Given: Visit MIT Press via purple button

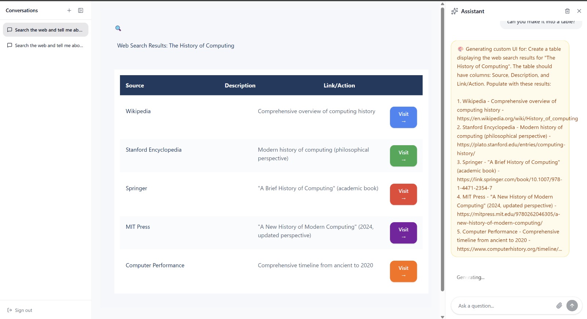Looking at the screenshot, I should coord(403,233).
